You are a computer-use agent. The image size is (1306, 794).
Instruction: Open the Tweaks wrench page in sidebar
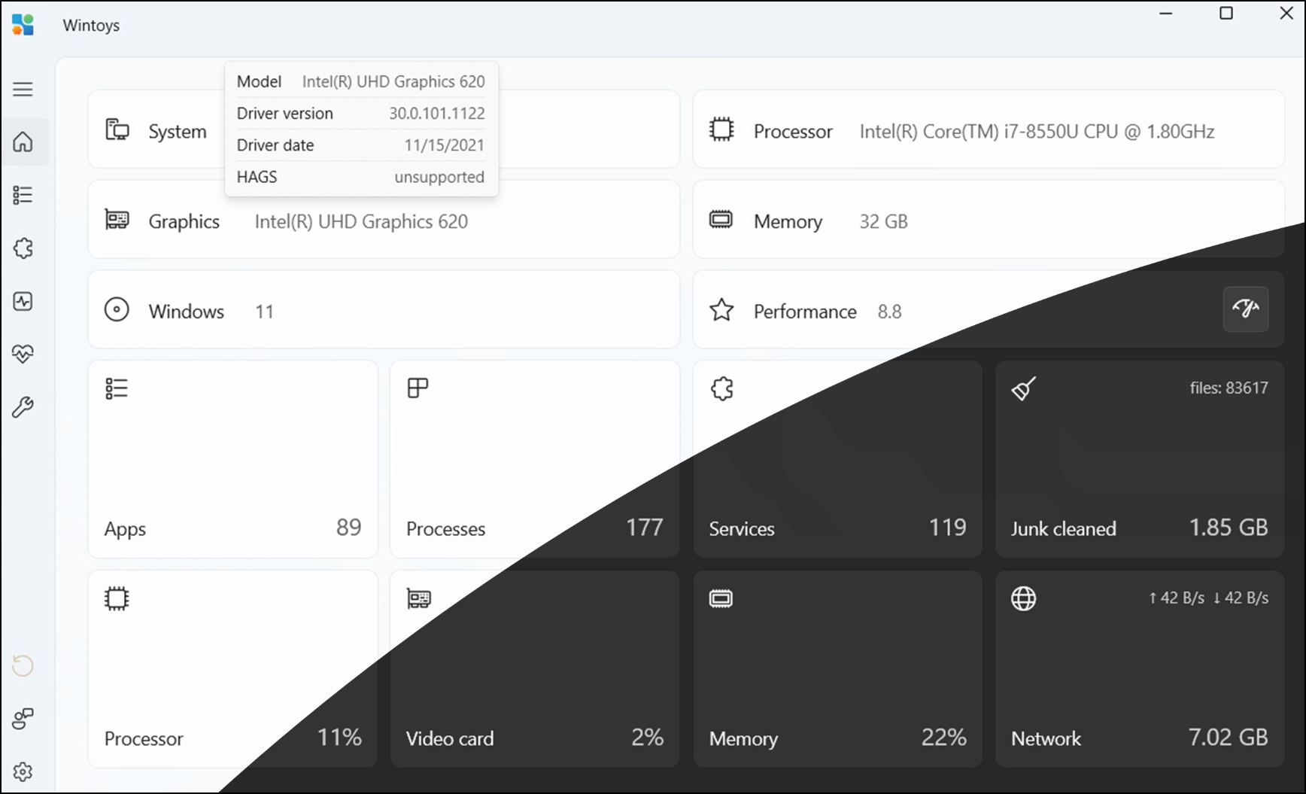tap(23, 407)
